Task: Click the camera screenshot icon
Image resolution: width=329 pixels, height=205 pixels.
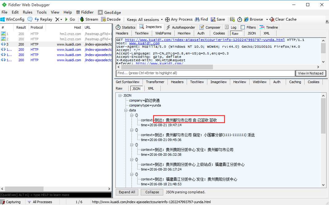Action: 232,19
